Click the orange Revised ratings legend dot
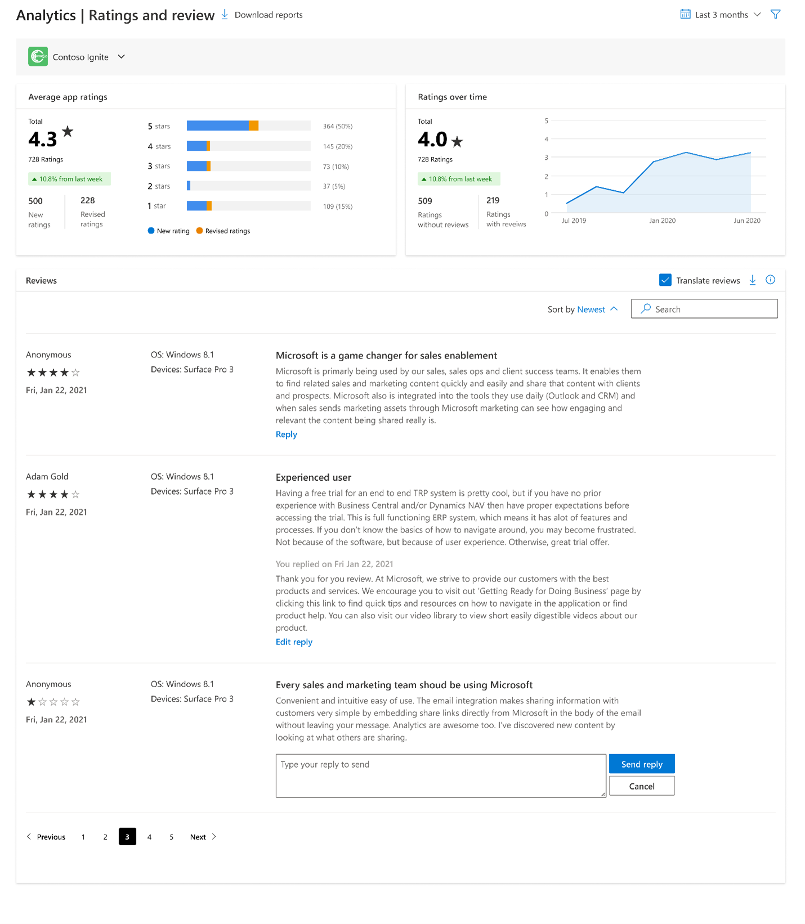The height and width of the screenshot is (924, 805). [199, 231]
